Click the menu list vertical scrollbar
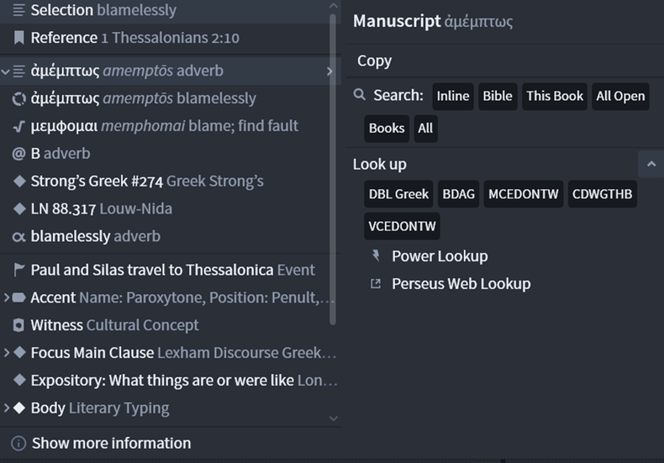Viewport: 664px width, 463px height. click(333, 169)
